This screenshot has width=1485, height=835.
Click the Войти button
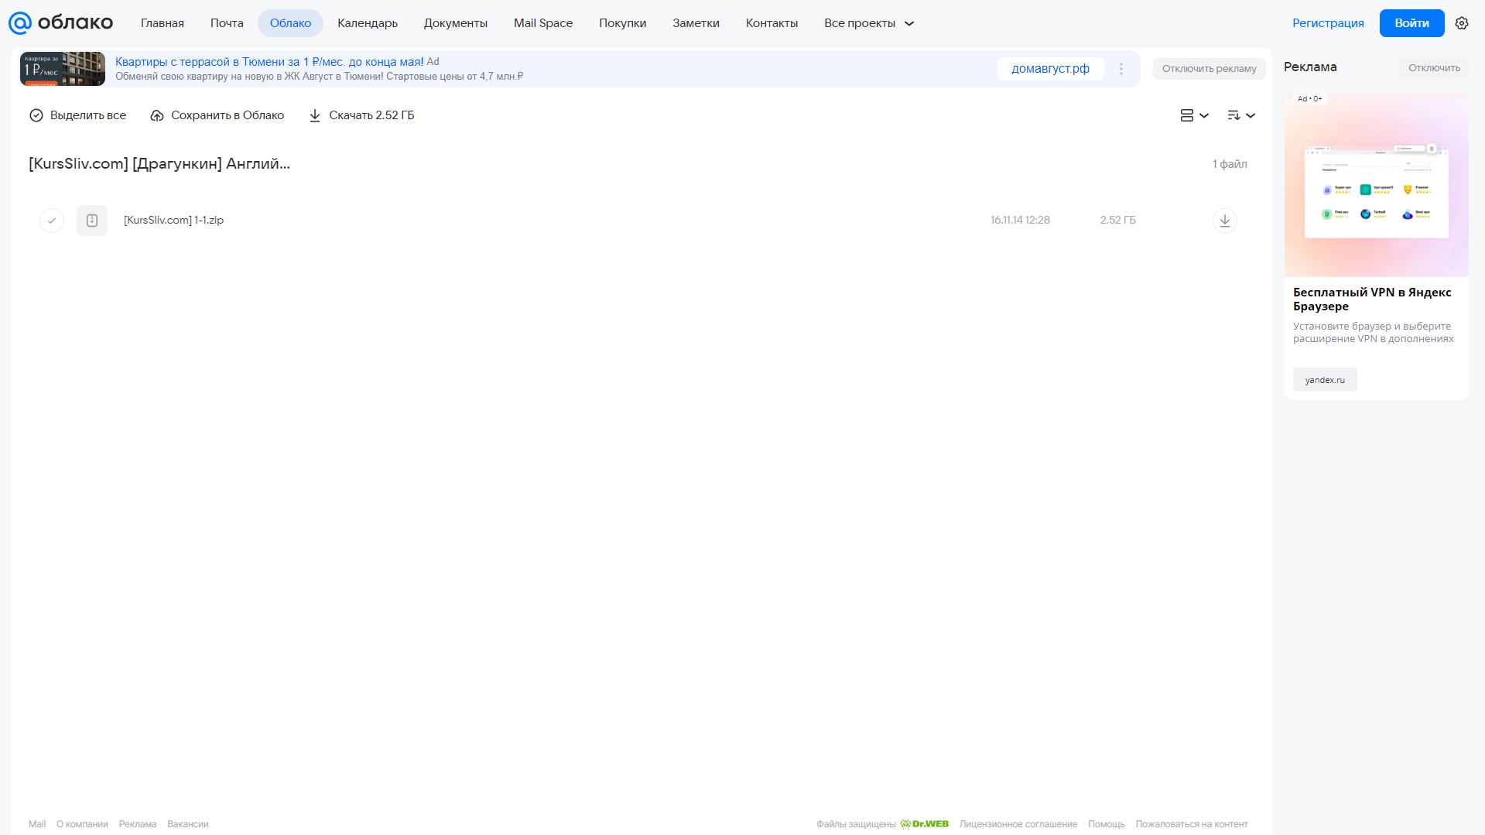[1411, 23]
